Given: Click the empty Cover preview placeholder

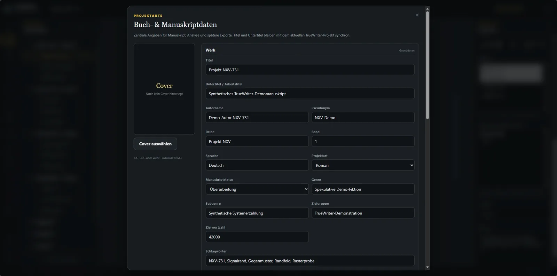Looking at the screenshot, I should coord(164,89).
